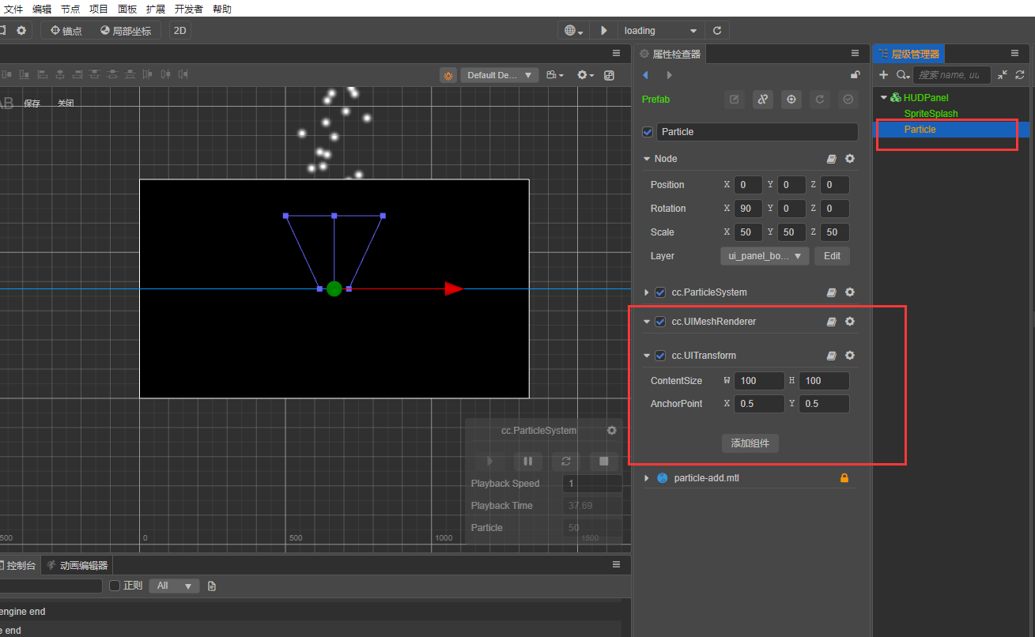Open the Layer dropdown showing ui_panel_bo...
Image resolution: width=1035 pixels, height=637 pixels.
coord(765,256)
